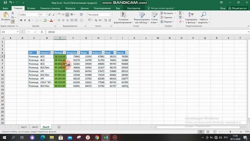Screen dimensions: 250x141
Task: Decrease font size with small A icon
Action: (54, 14)
